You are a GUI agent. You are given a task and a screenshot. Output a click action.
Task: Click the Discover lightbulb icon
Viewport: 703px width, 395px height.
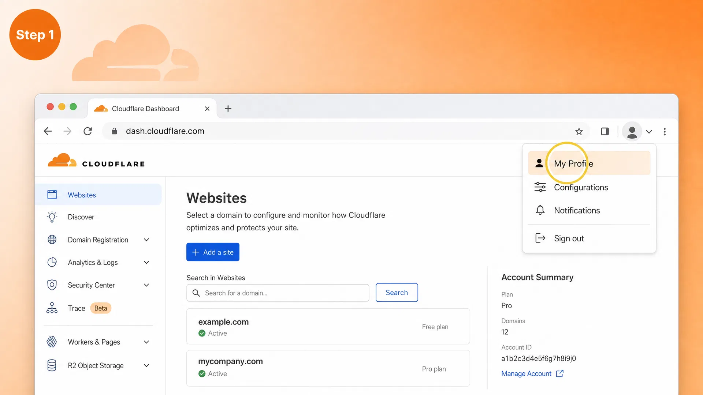coord(52,217)
